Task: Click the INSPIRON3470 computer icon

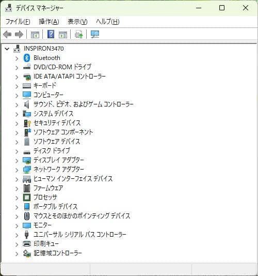Action: tap(17, 49)
